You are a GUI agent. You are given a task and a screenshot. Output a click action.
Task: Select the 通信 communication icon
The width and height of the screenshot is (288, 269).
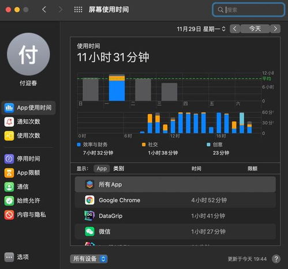9,187
